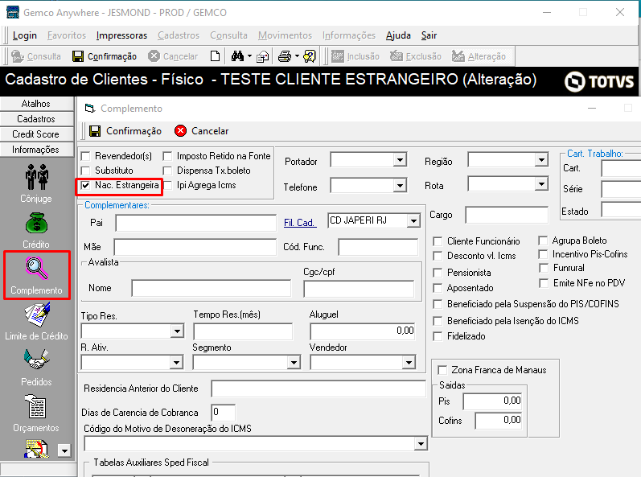Expand the Portador dropdown
The height and width of the screenshot is (477, 641).
tap(400, 160)
